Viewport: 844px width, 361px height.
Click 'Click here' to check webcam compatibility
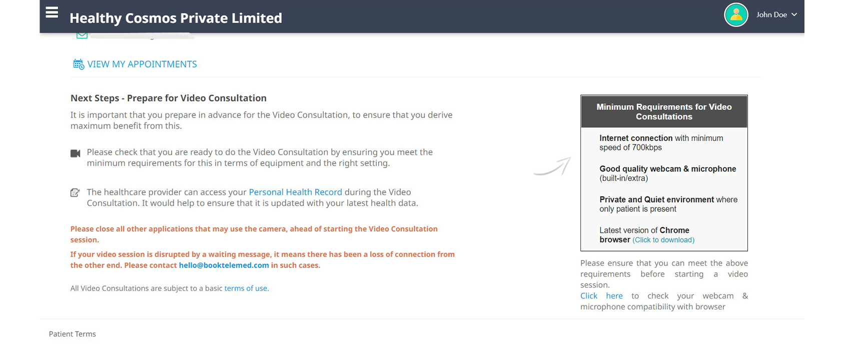tap(601, 295)
